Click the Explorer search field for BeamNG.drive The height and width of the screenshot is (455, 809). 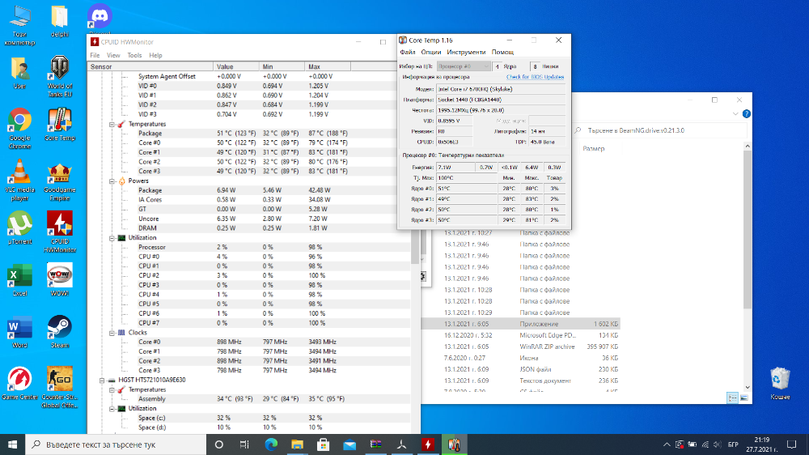click(659, 130)
